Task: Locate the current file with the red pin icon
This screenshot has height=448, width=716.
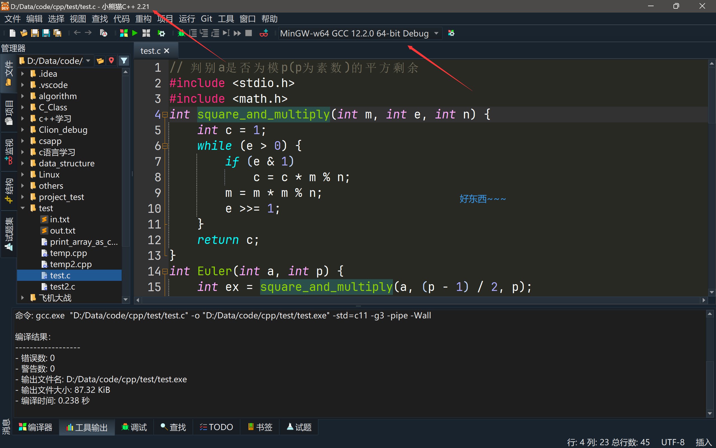Action: coord(111,61)
